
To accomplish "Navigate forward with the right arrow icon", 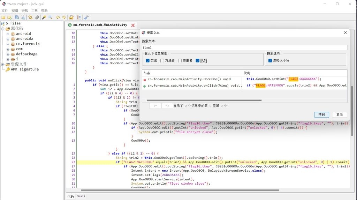I will tap(64, 17).
